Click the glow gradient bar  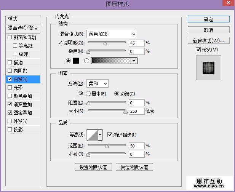[111, 61]
